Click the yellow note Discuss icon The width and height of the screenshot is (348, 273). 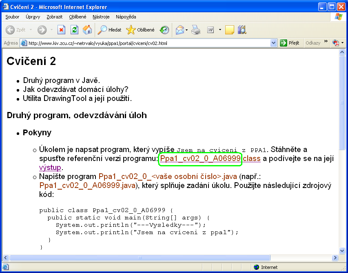(x=230, y=30)
